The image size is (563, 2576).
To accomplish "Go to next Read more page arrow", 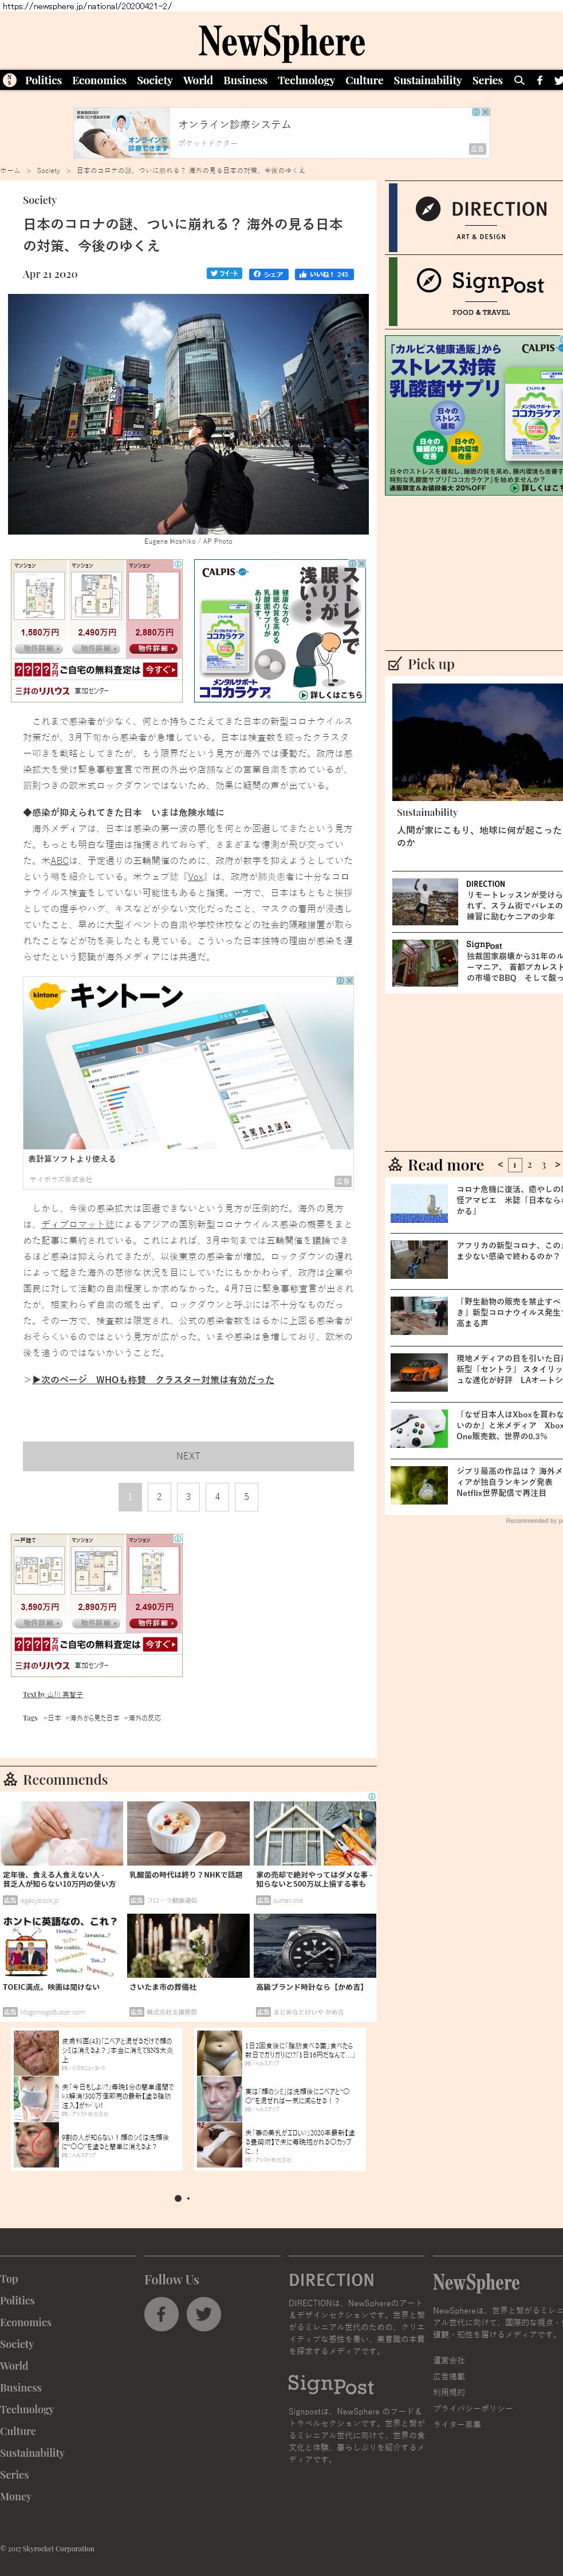I will coord(557,1164).
